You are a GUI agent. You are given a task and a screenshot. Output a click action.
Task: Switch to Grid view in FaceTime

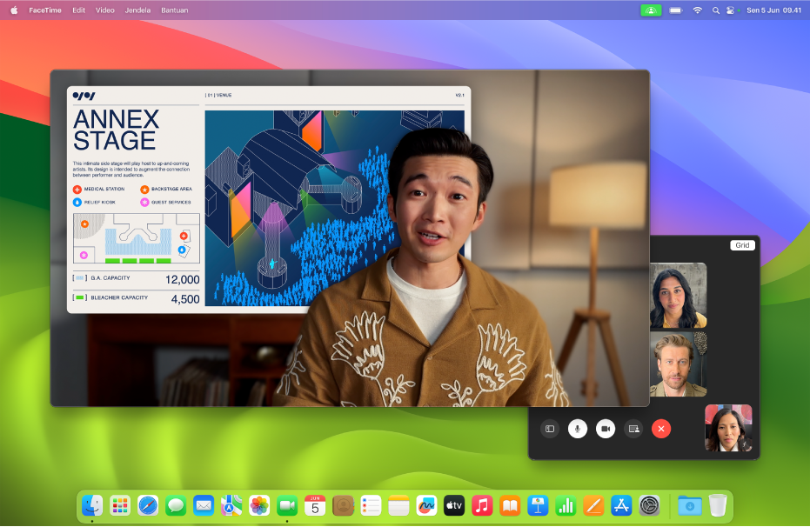[742, 244]
